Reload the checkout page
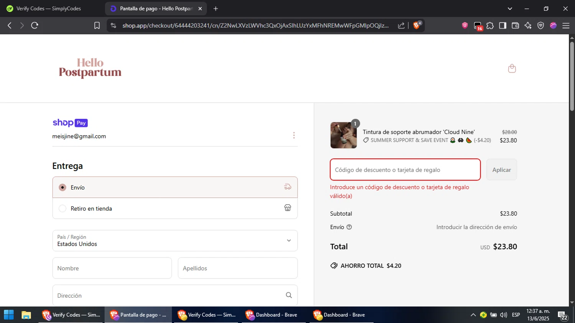575x323 pixels. (x=34, y=26)
